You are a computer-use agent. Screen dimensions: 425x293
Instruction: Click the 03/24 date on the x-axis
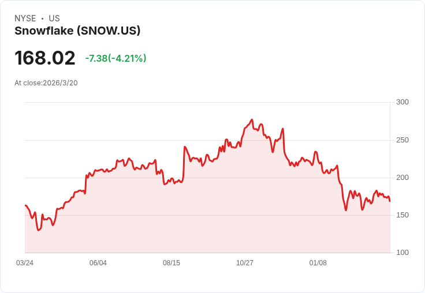click(x=25, y=263)
